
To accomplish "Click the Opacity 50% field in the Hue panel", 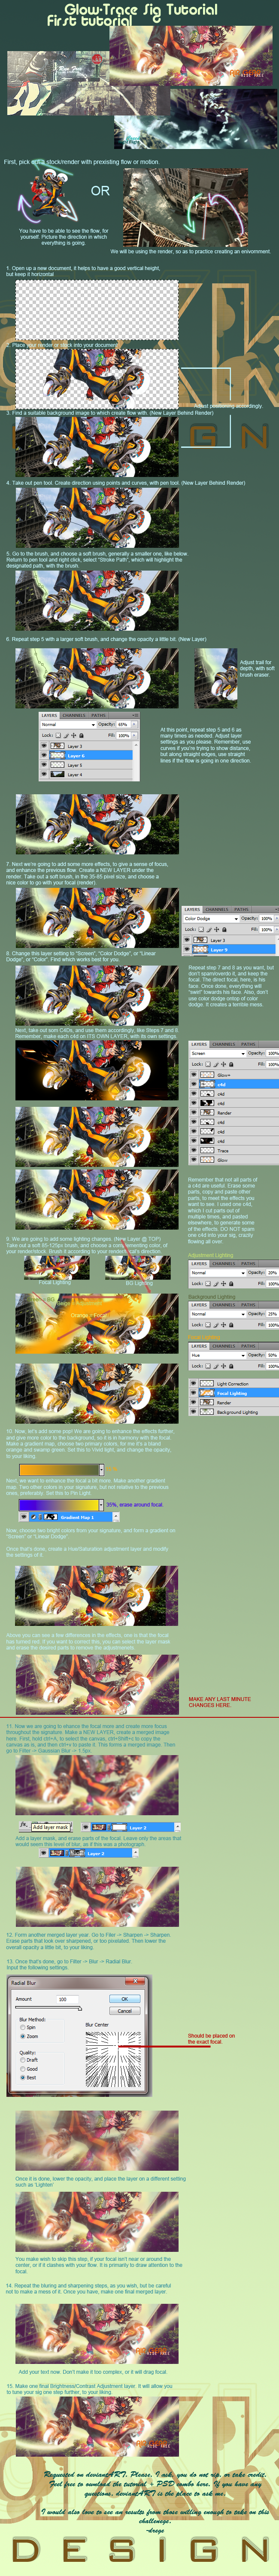I will click(x=272, y=1355).
